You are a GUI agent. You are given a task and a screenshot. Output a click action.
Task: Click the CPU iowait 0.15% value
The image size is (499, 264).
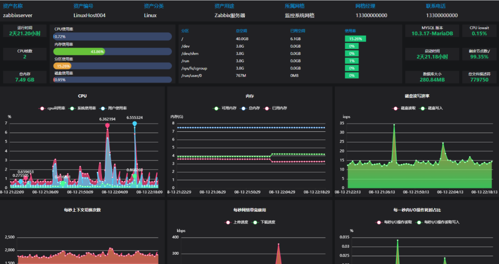479,34
